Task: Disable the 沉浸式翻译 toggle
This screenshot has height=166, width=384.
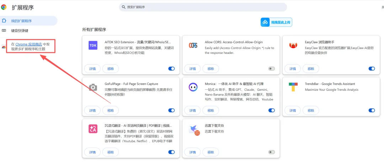Action: [171, 152]
